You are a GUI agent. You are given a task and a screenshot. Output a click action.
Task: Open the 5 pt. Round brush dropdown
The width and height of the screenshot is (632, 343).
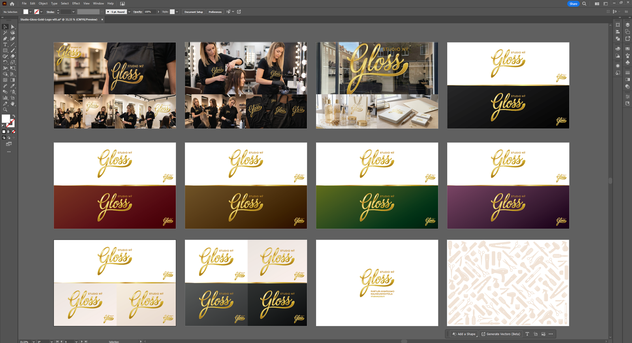(x=129, y=12)
